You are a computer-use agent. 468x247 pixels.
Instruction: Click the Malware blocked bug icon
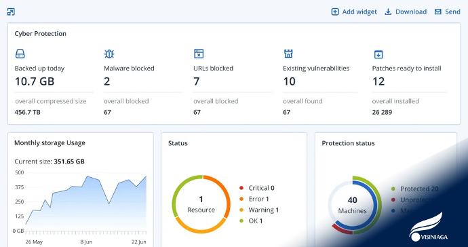[x=109, y=54]
